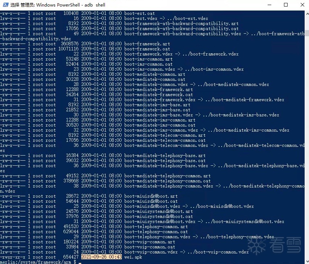Click the file name boot-mediatek-telecom-common.art
This screenshot has width=309, height=264.
[165, 135]
